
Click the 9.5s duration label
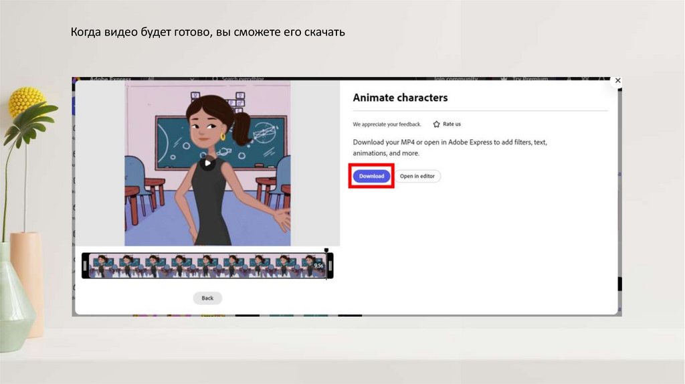click(318, 266)
